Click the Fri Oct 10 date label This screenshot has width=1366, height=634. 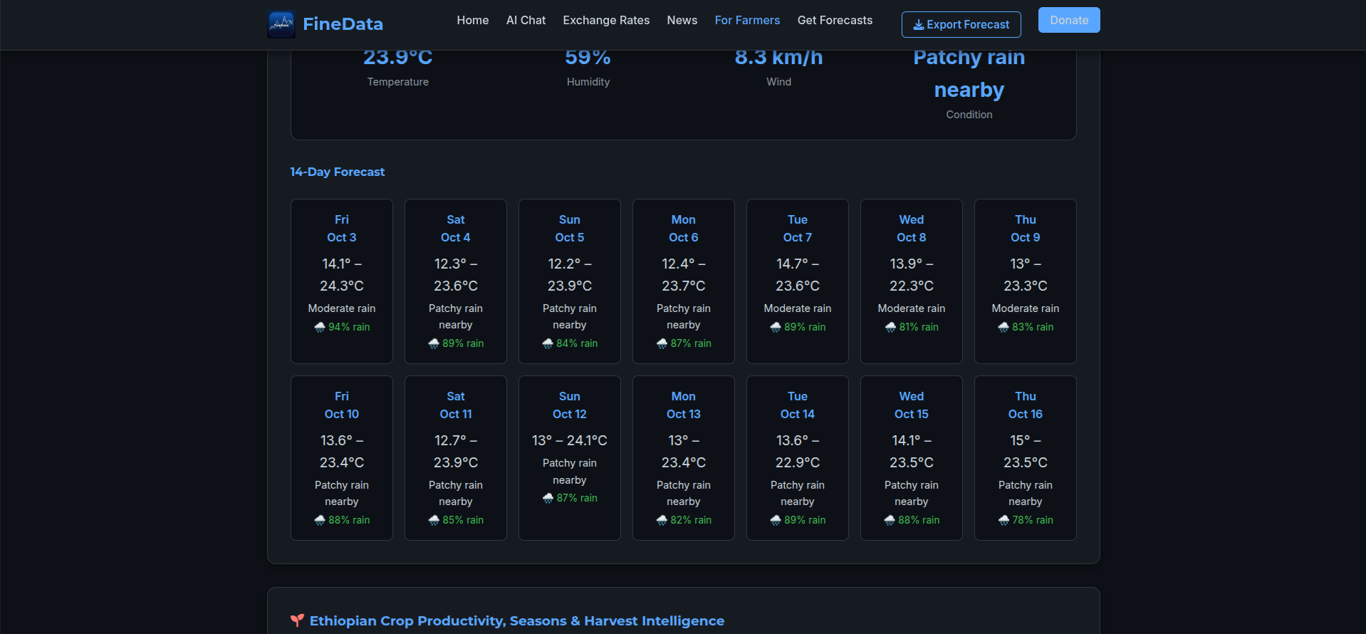pos(342,405)
